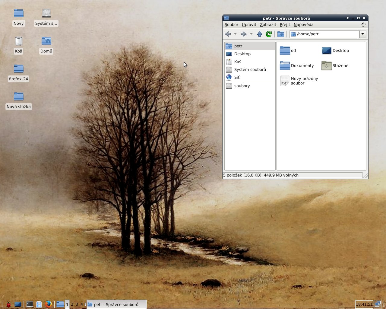Select Koš in the side panel

[250, 62]
